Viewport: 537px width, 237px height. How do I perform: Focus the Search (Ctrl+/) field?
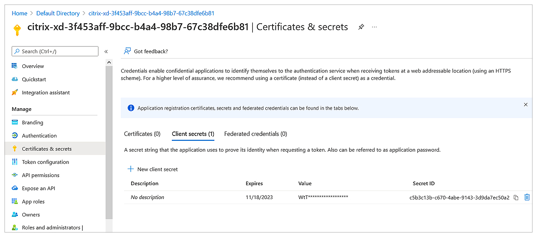click(55, 51)
